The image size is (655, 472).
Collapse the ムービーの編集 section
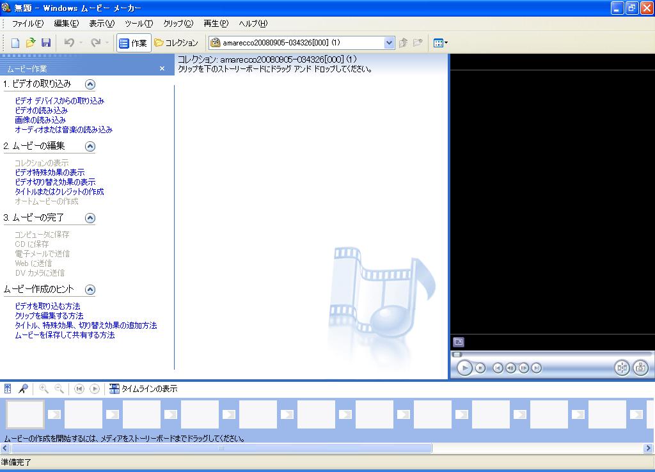(90, 146)
